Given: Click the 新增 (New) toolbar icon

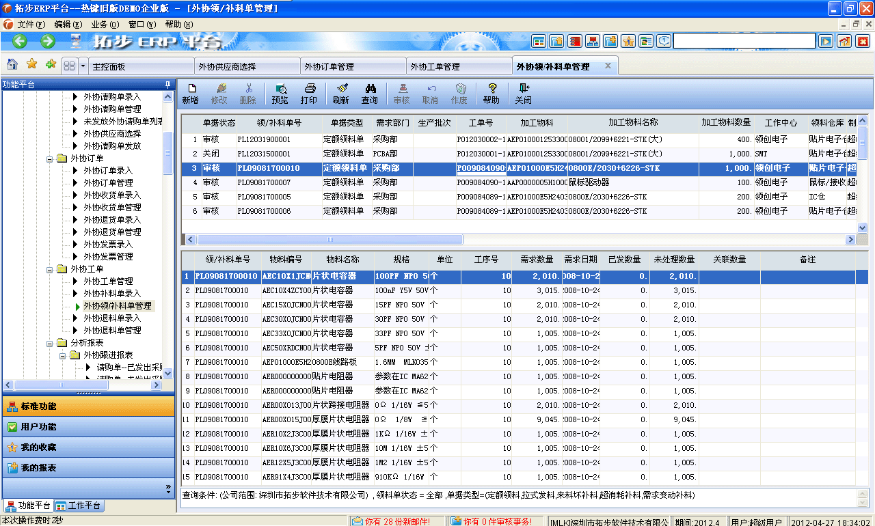Looking at the screenshot, I should (191, 92).
